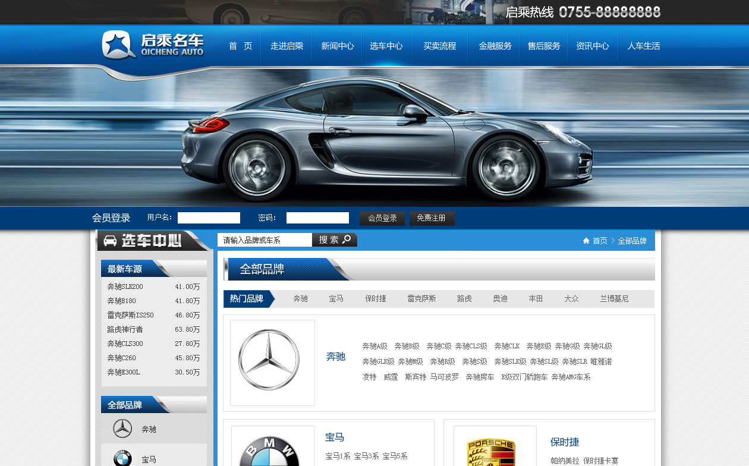Click the car icon beside 选车中心
The height and width of the screenshot is (466, 749).
(110, 241)
